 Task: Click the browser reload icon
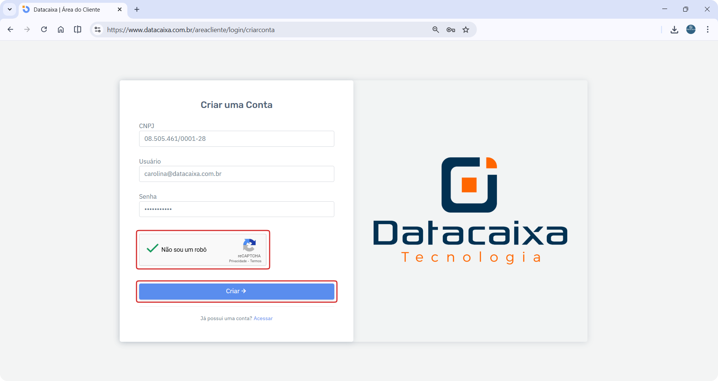(44, 30)
